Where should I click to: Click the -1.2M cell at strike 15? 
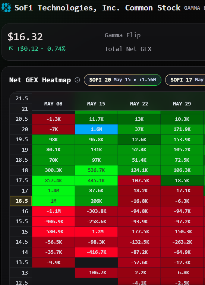(x=97, y=232)
